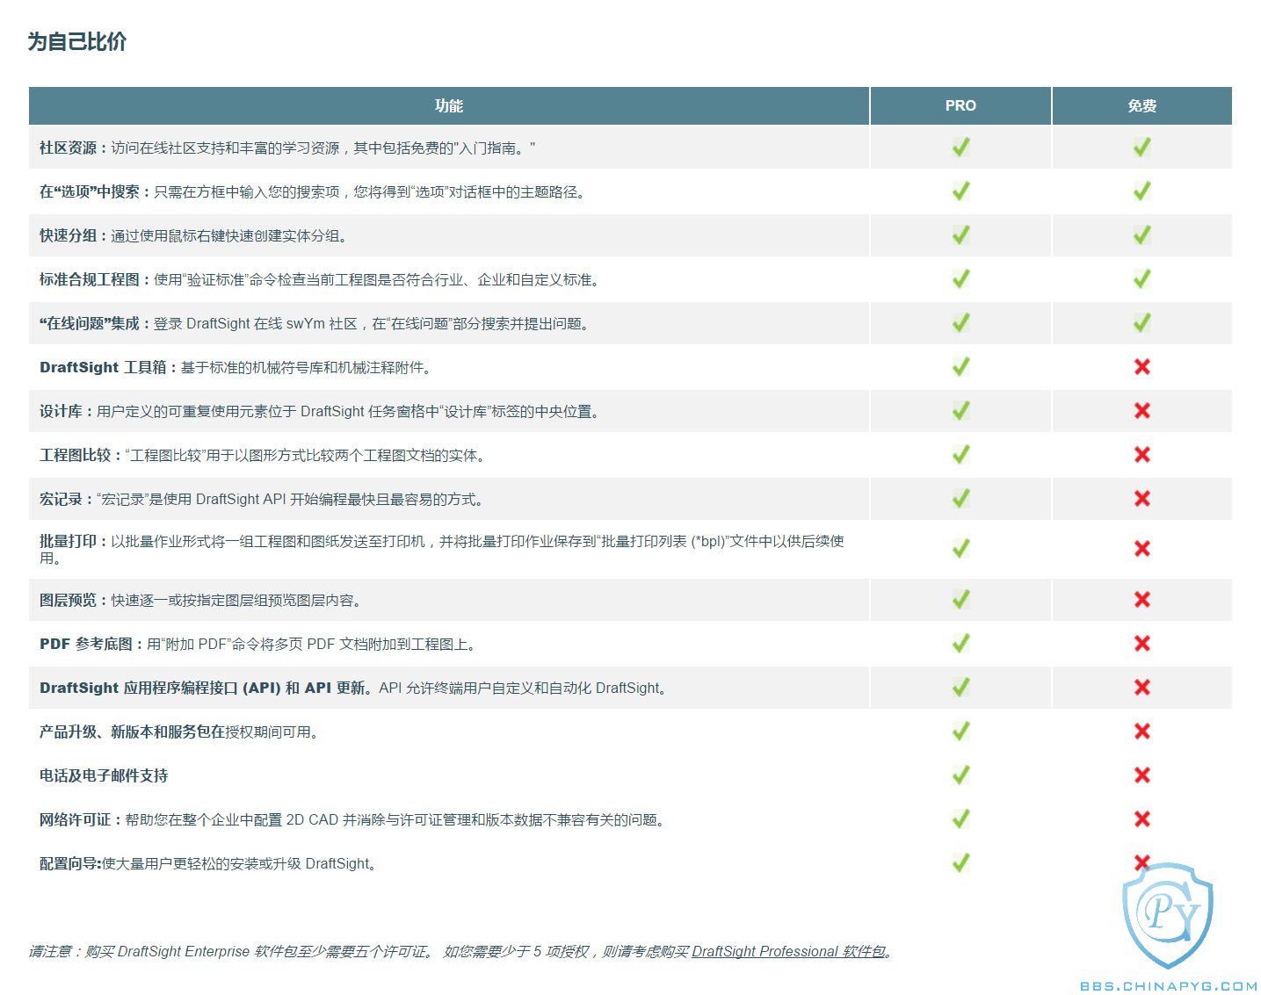Click PRO checkmark in 电话及电子邮件支持 row
Screen dimensions: 1261x995
[x=960, y=775]
